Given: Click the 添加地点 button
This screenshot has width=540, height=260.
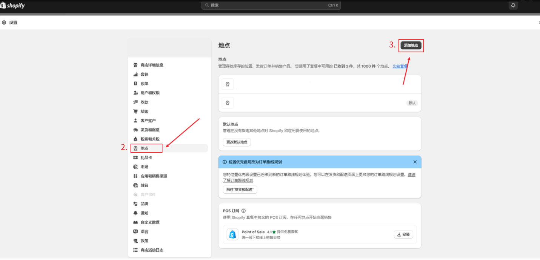Looking at the screenshot, I should (x=411, y=45).
